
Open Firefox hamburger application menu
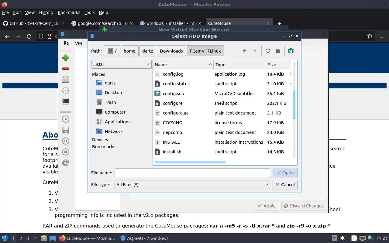382,36
